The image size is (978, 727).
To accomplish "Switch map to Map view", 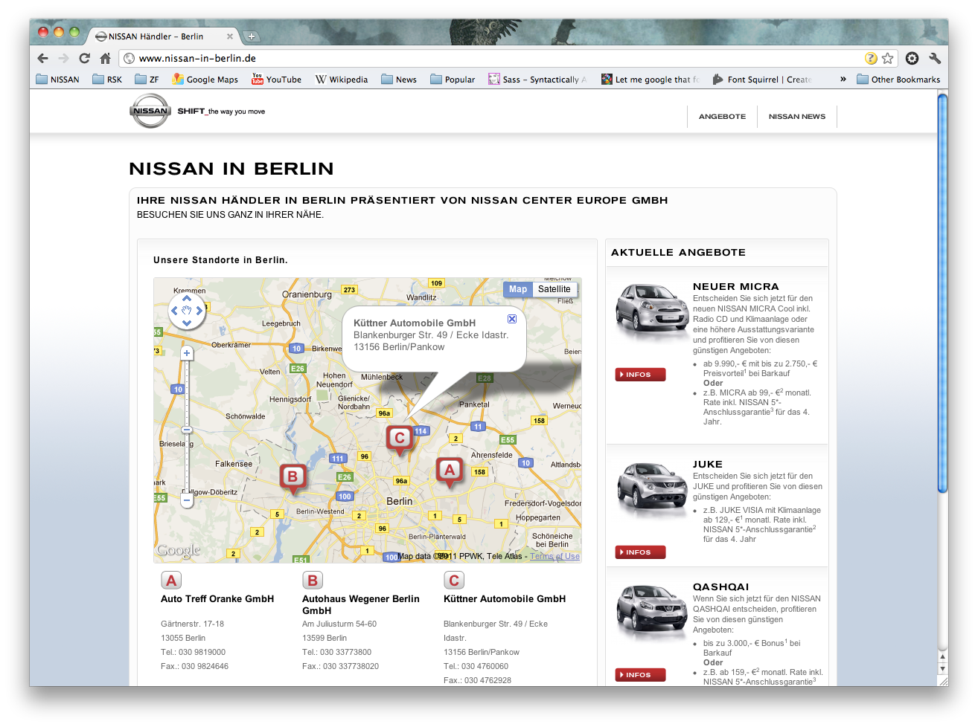I will tap(518, 289).
